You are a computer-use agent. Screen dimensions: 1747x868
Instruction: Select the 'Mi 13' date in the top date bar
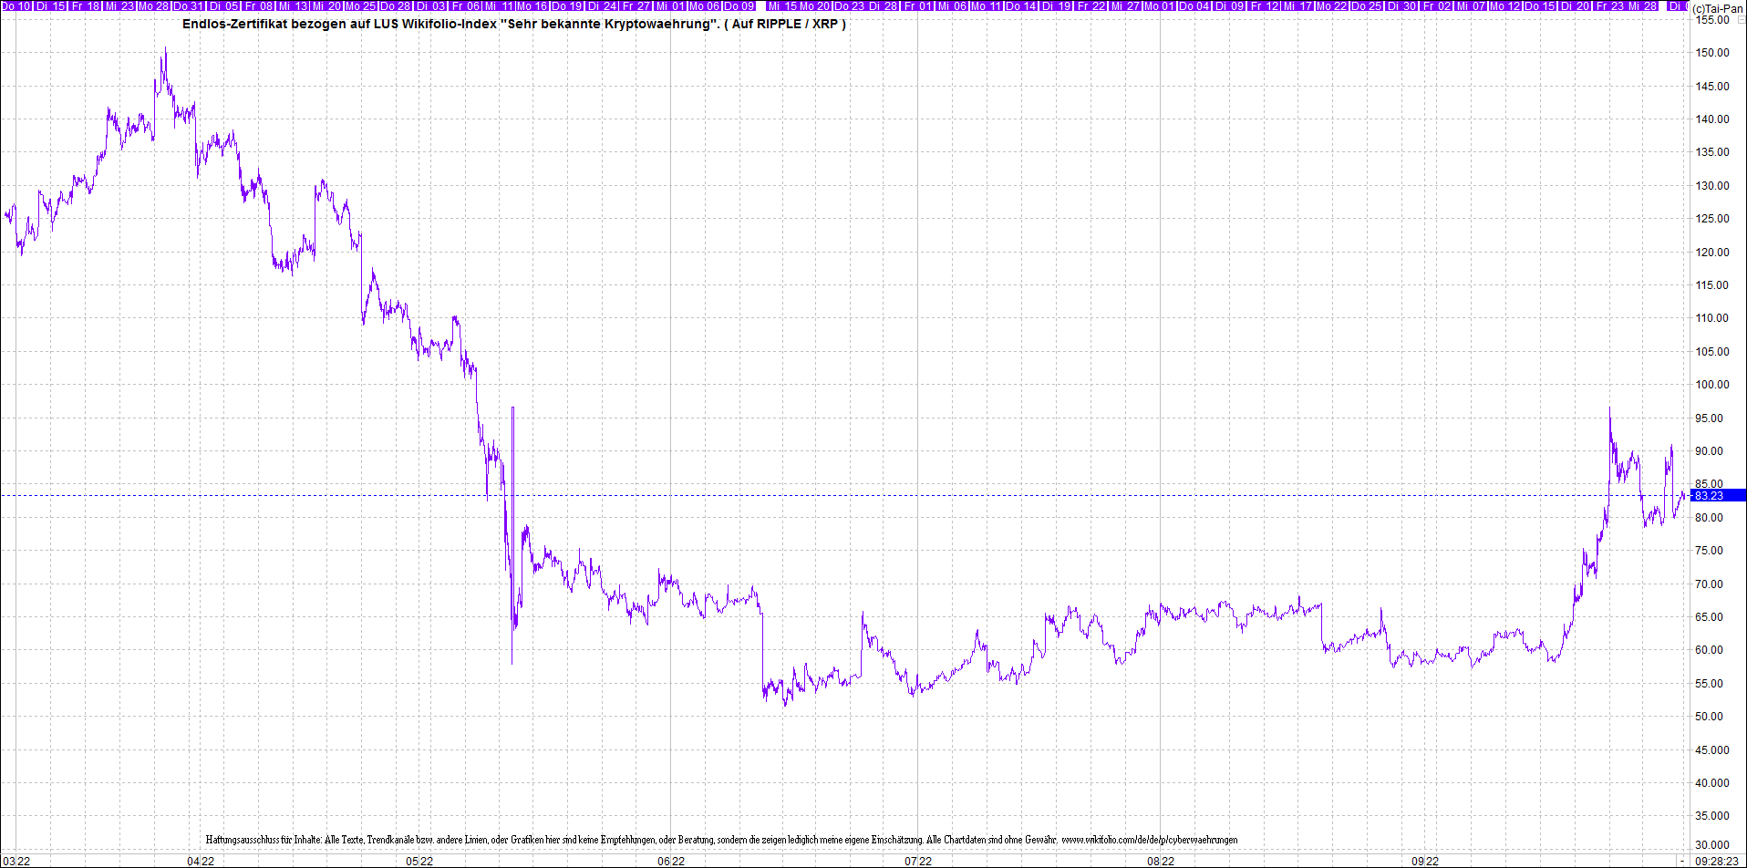pyautogui.click(x=294, y=5)
